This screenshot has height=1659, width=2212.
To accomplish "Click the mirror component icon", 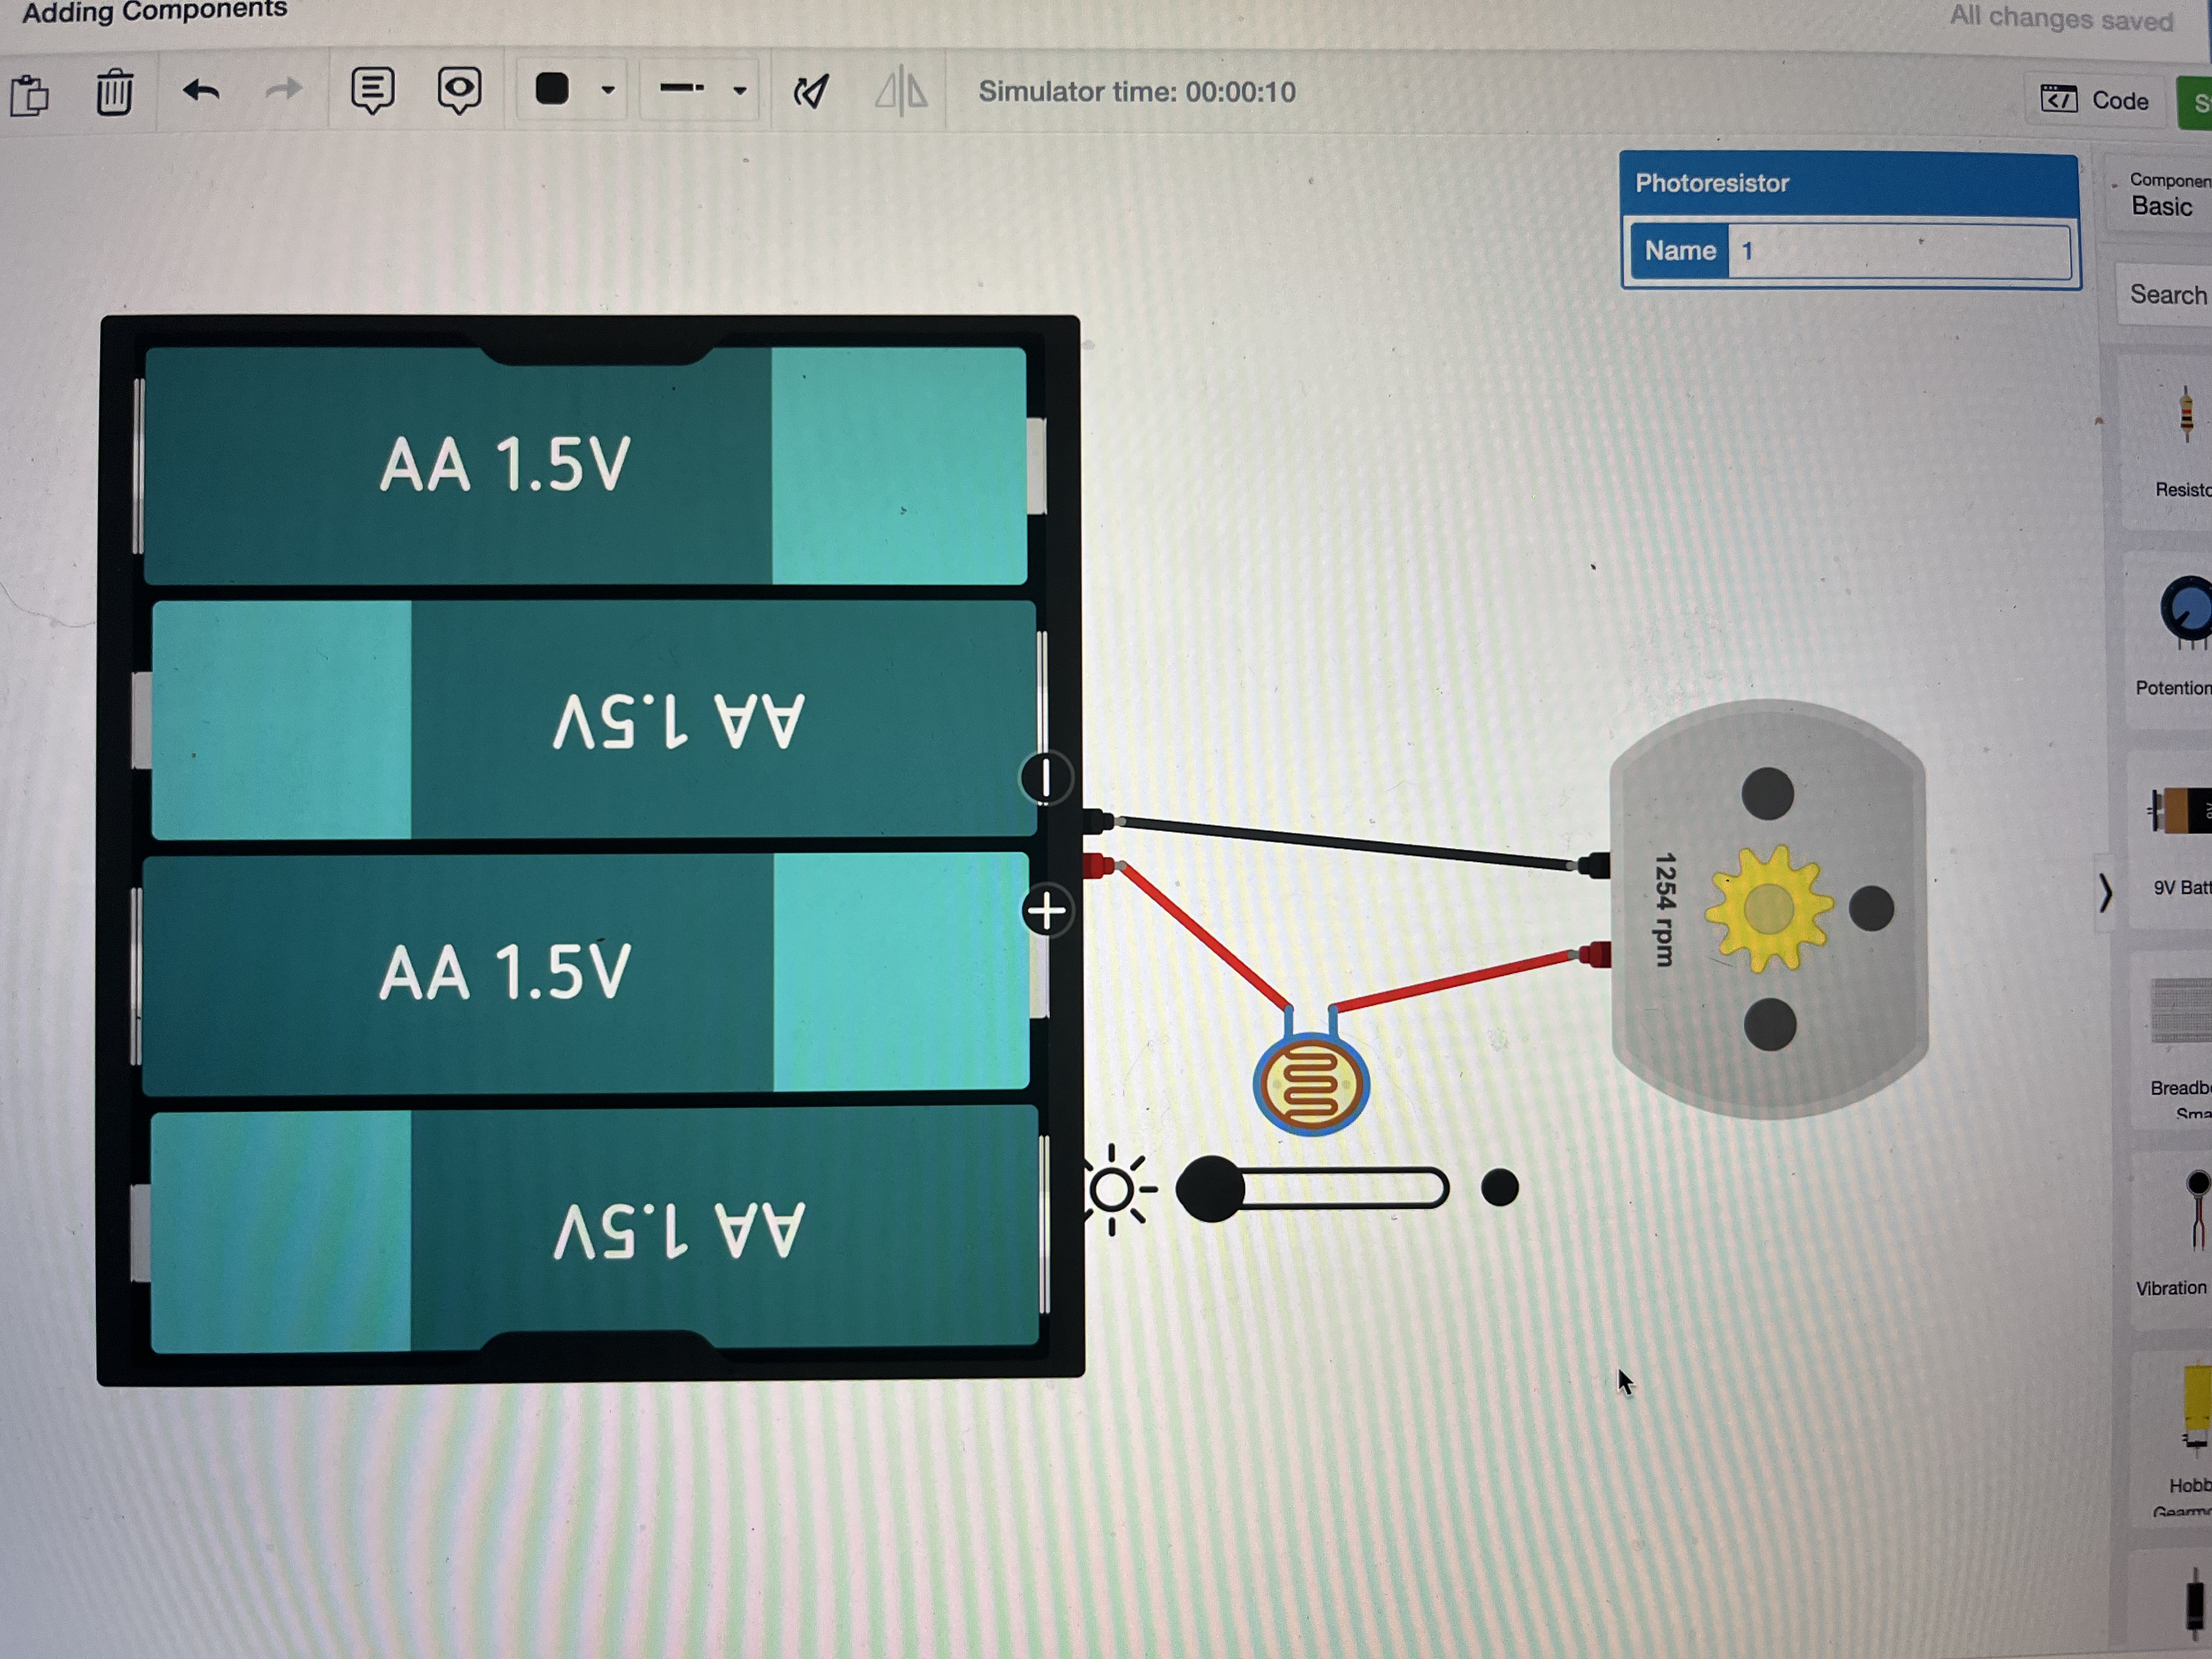I will coord(901,91).
